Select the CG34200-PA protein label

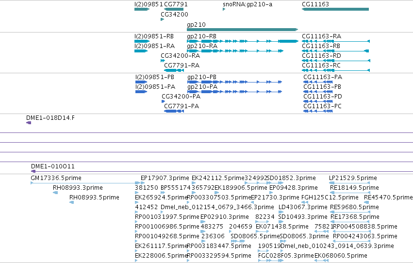[x=181, y=97]
